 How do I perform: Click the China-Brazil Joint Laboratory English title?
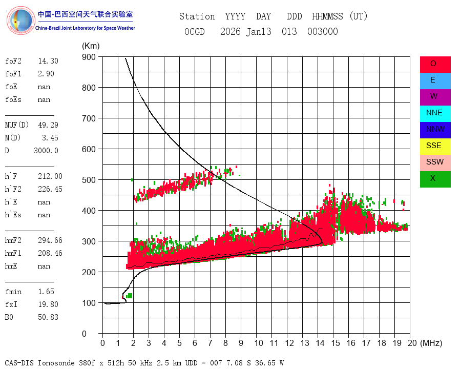(85, 28)
